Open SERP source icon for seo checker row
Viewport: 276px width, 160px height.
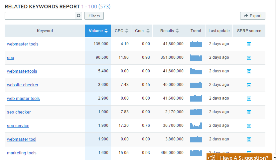point(249,112)
